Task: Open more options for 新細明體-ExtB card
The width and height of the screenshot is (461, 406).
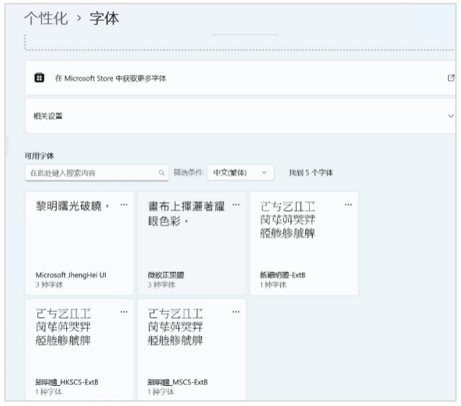Action: [x=349, y=204]
